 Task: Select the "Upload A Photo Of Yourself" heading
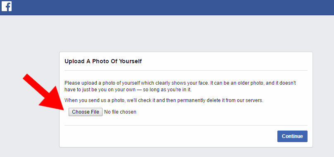(103, 62)
